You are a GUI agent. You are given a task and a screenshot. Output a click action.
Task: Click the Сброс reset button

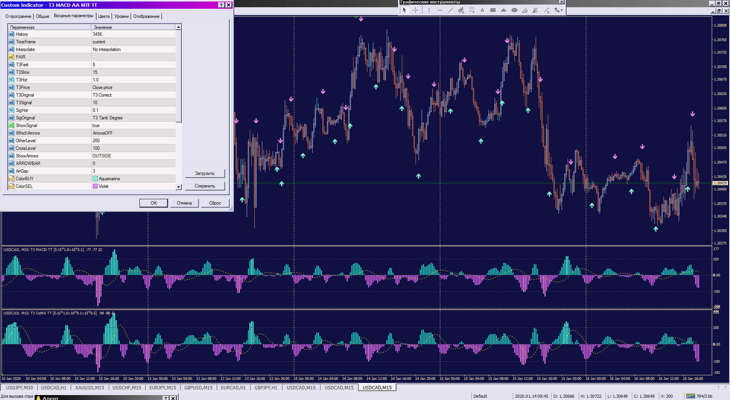(215, 203)
